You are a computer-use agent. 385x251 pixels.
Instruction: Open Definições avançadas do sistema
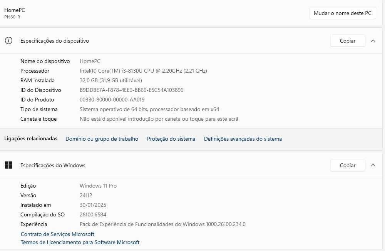click(243, 139)
